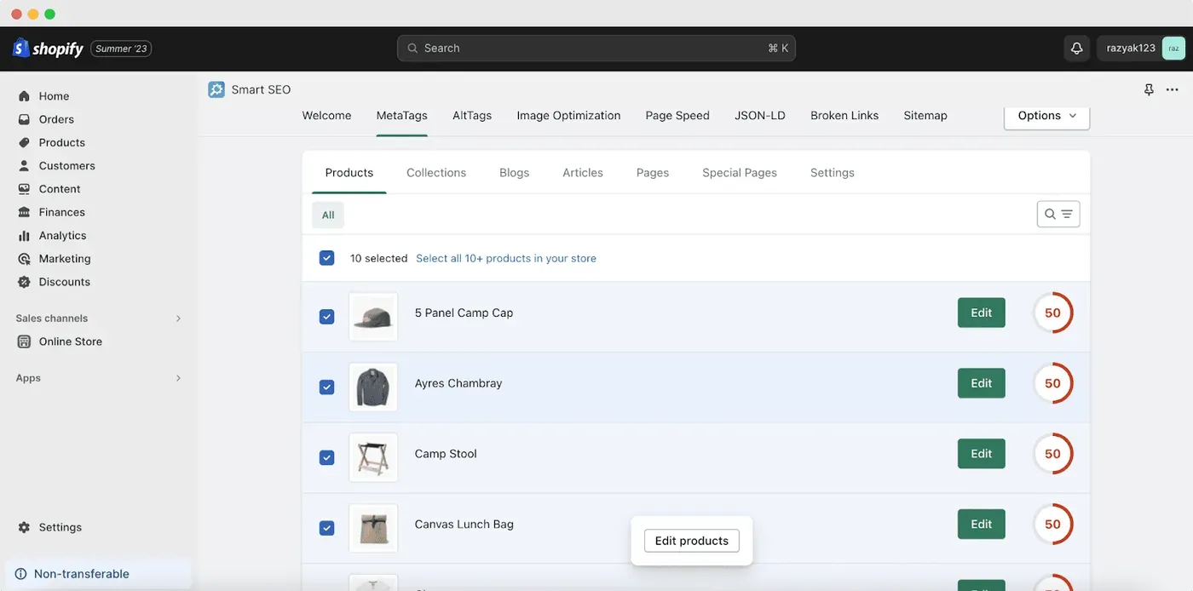
Task: Expand the Sales channels section
Action: (x=178, y=318)
